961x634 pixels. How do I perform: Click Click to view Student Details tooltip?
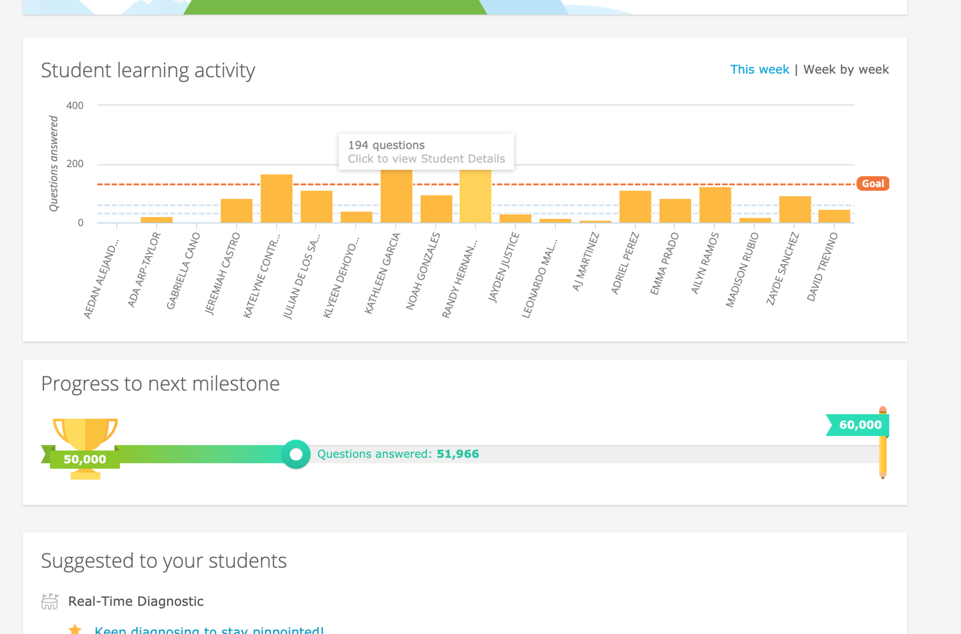tap(426, 159)
